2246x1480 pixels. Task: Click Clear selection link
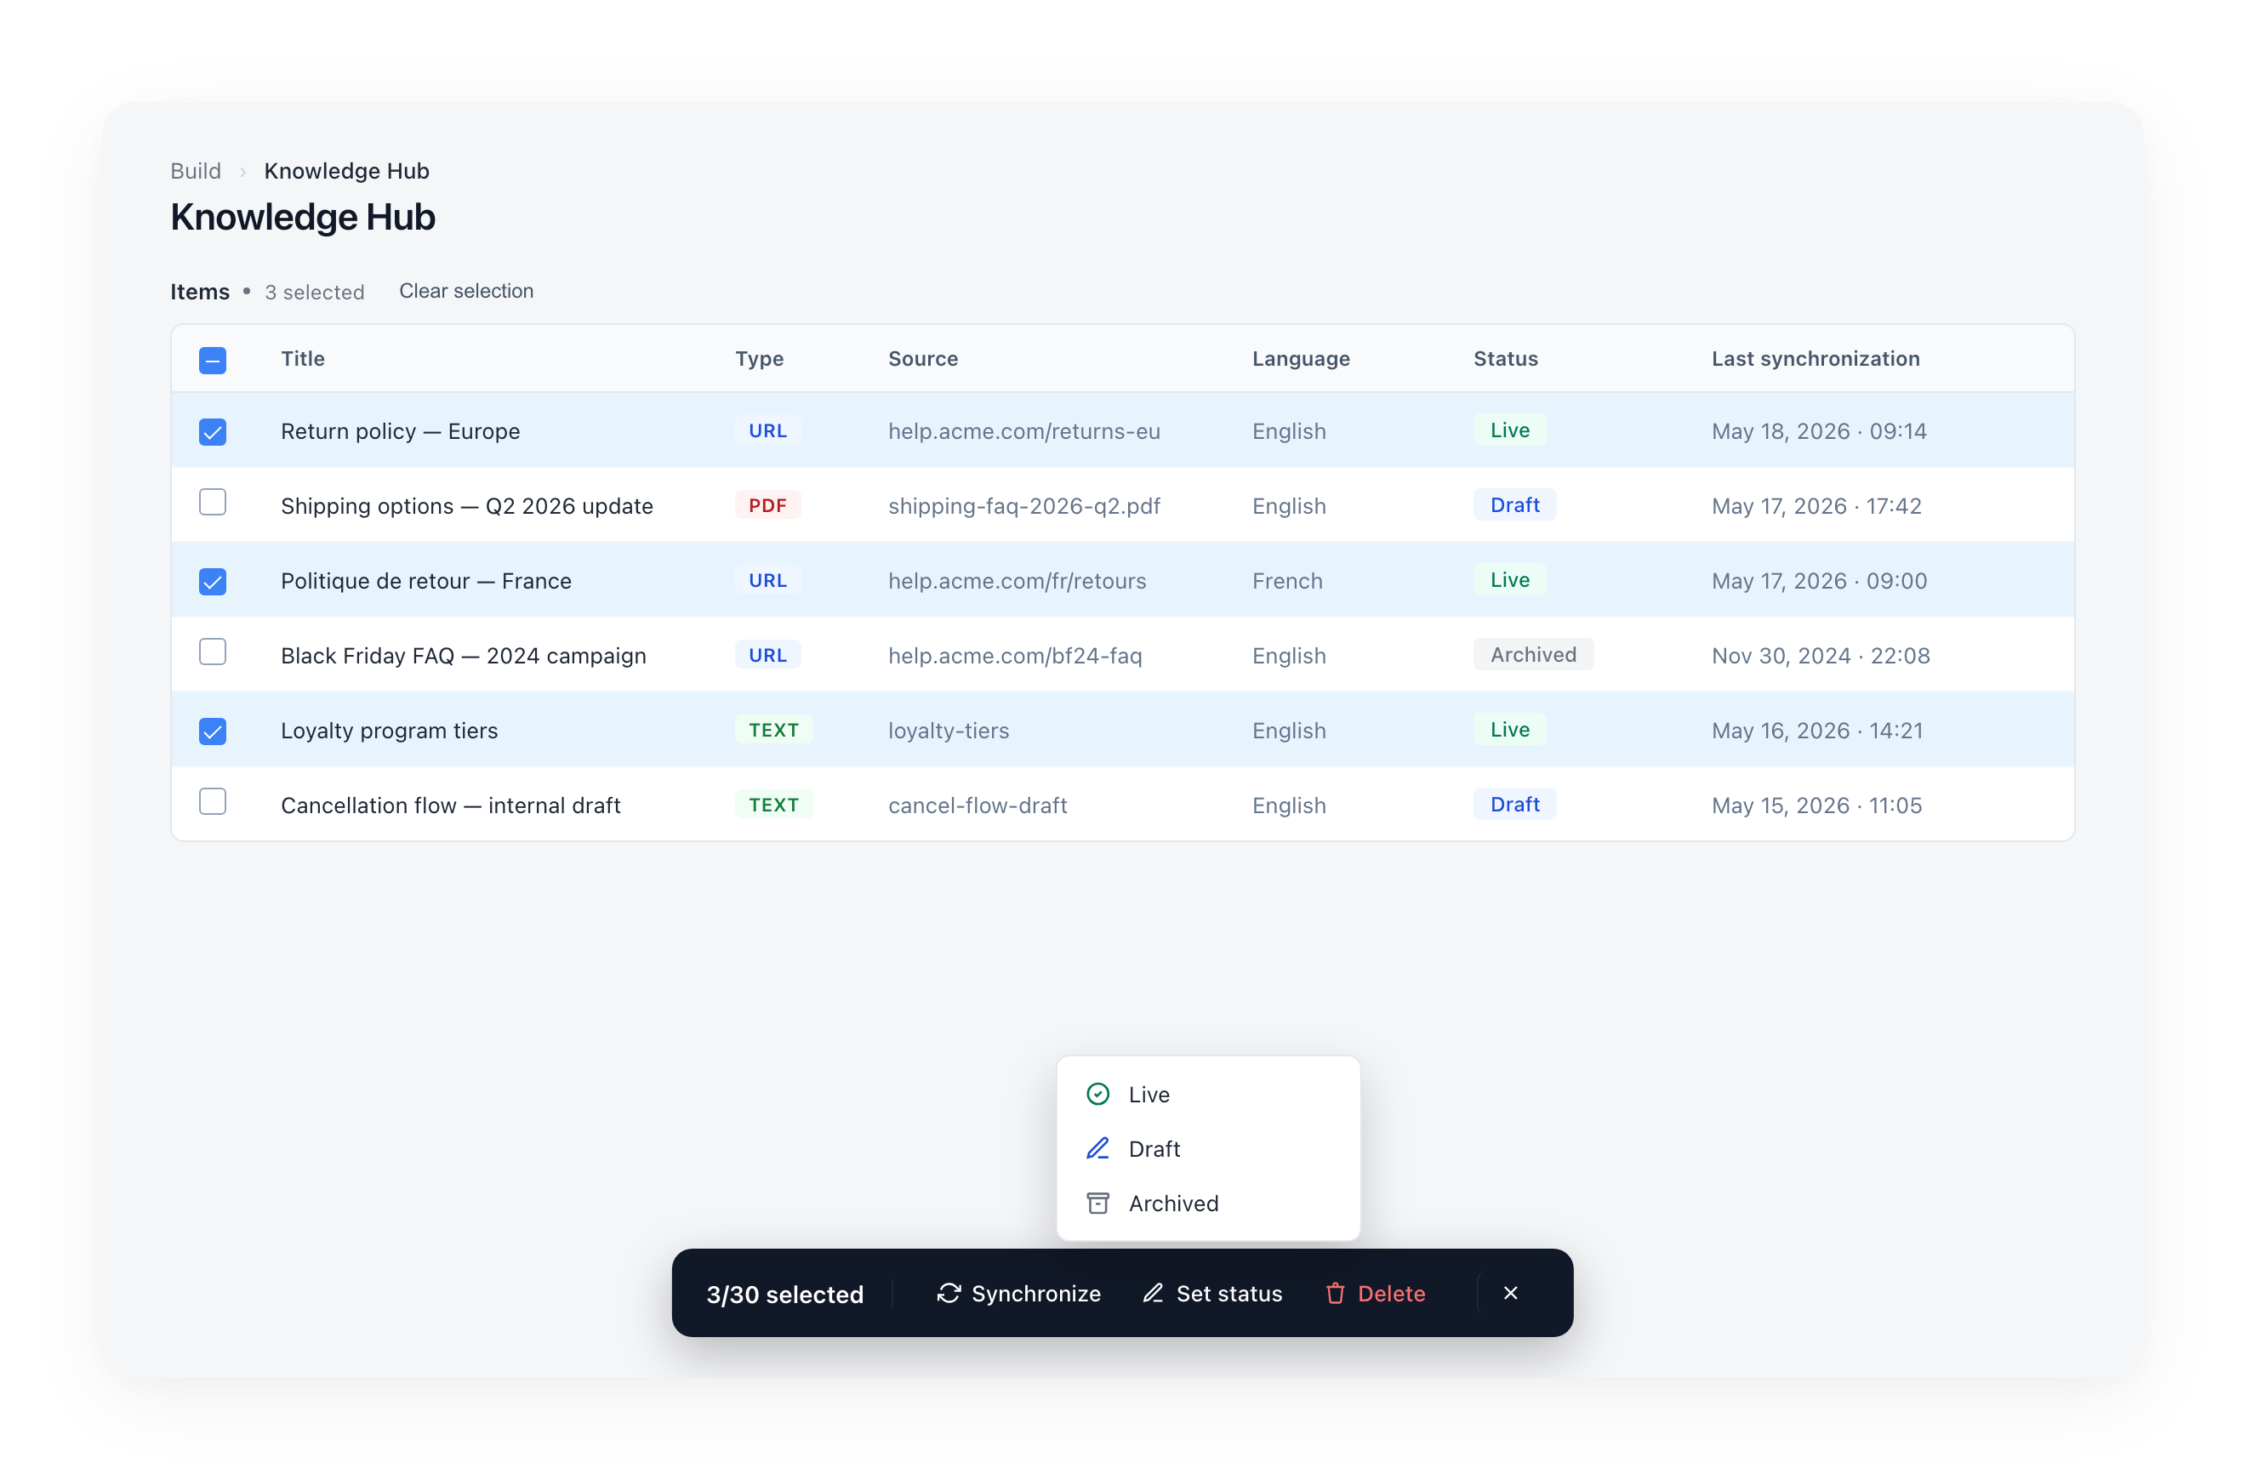pos(465,291)
